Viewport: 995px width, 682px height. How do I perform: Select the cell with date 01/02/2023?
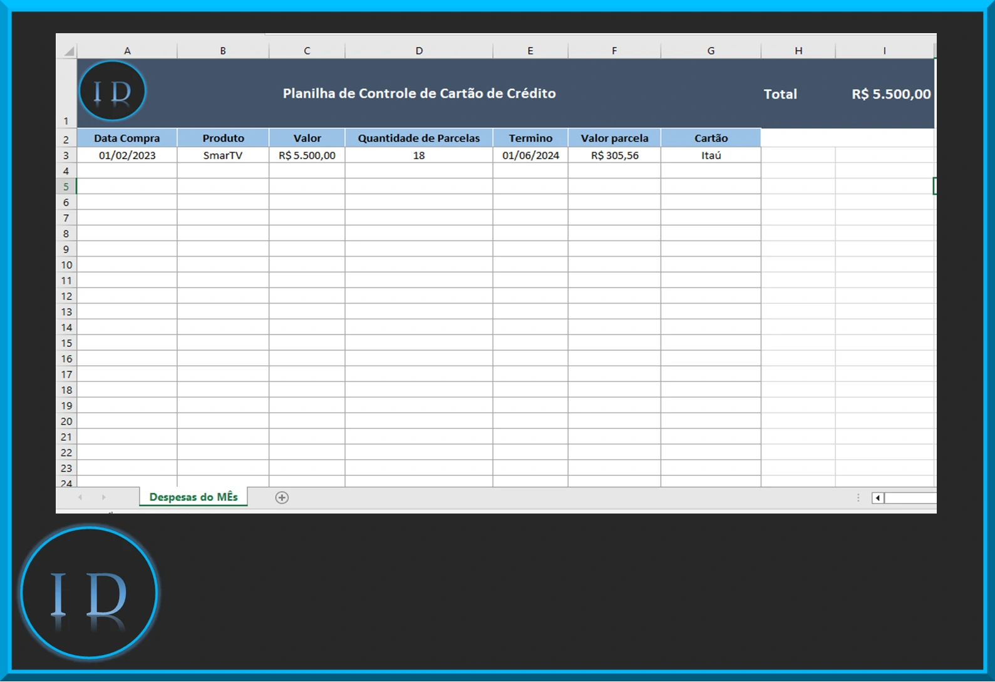click(127, 155)
